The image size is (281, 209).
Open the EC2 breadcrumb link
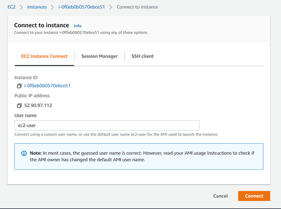click(x=12, y=7)
